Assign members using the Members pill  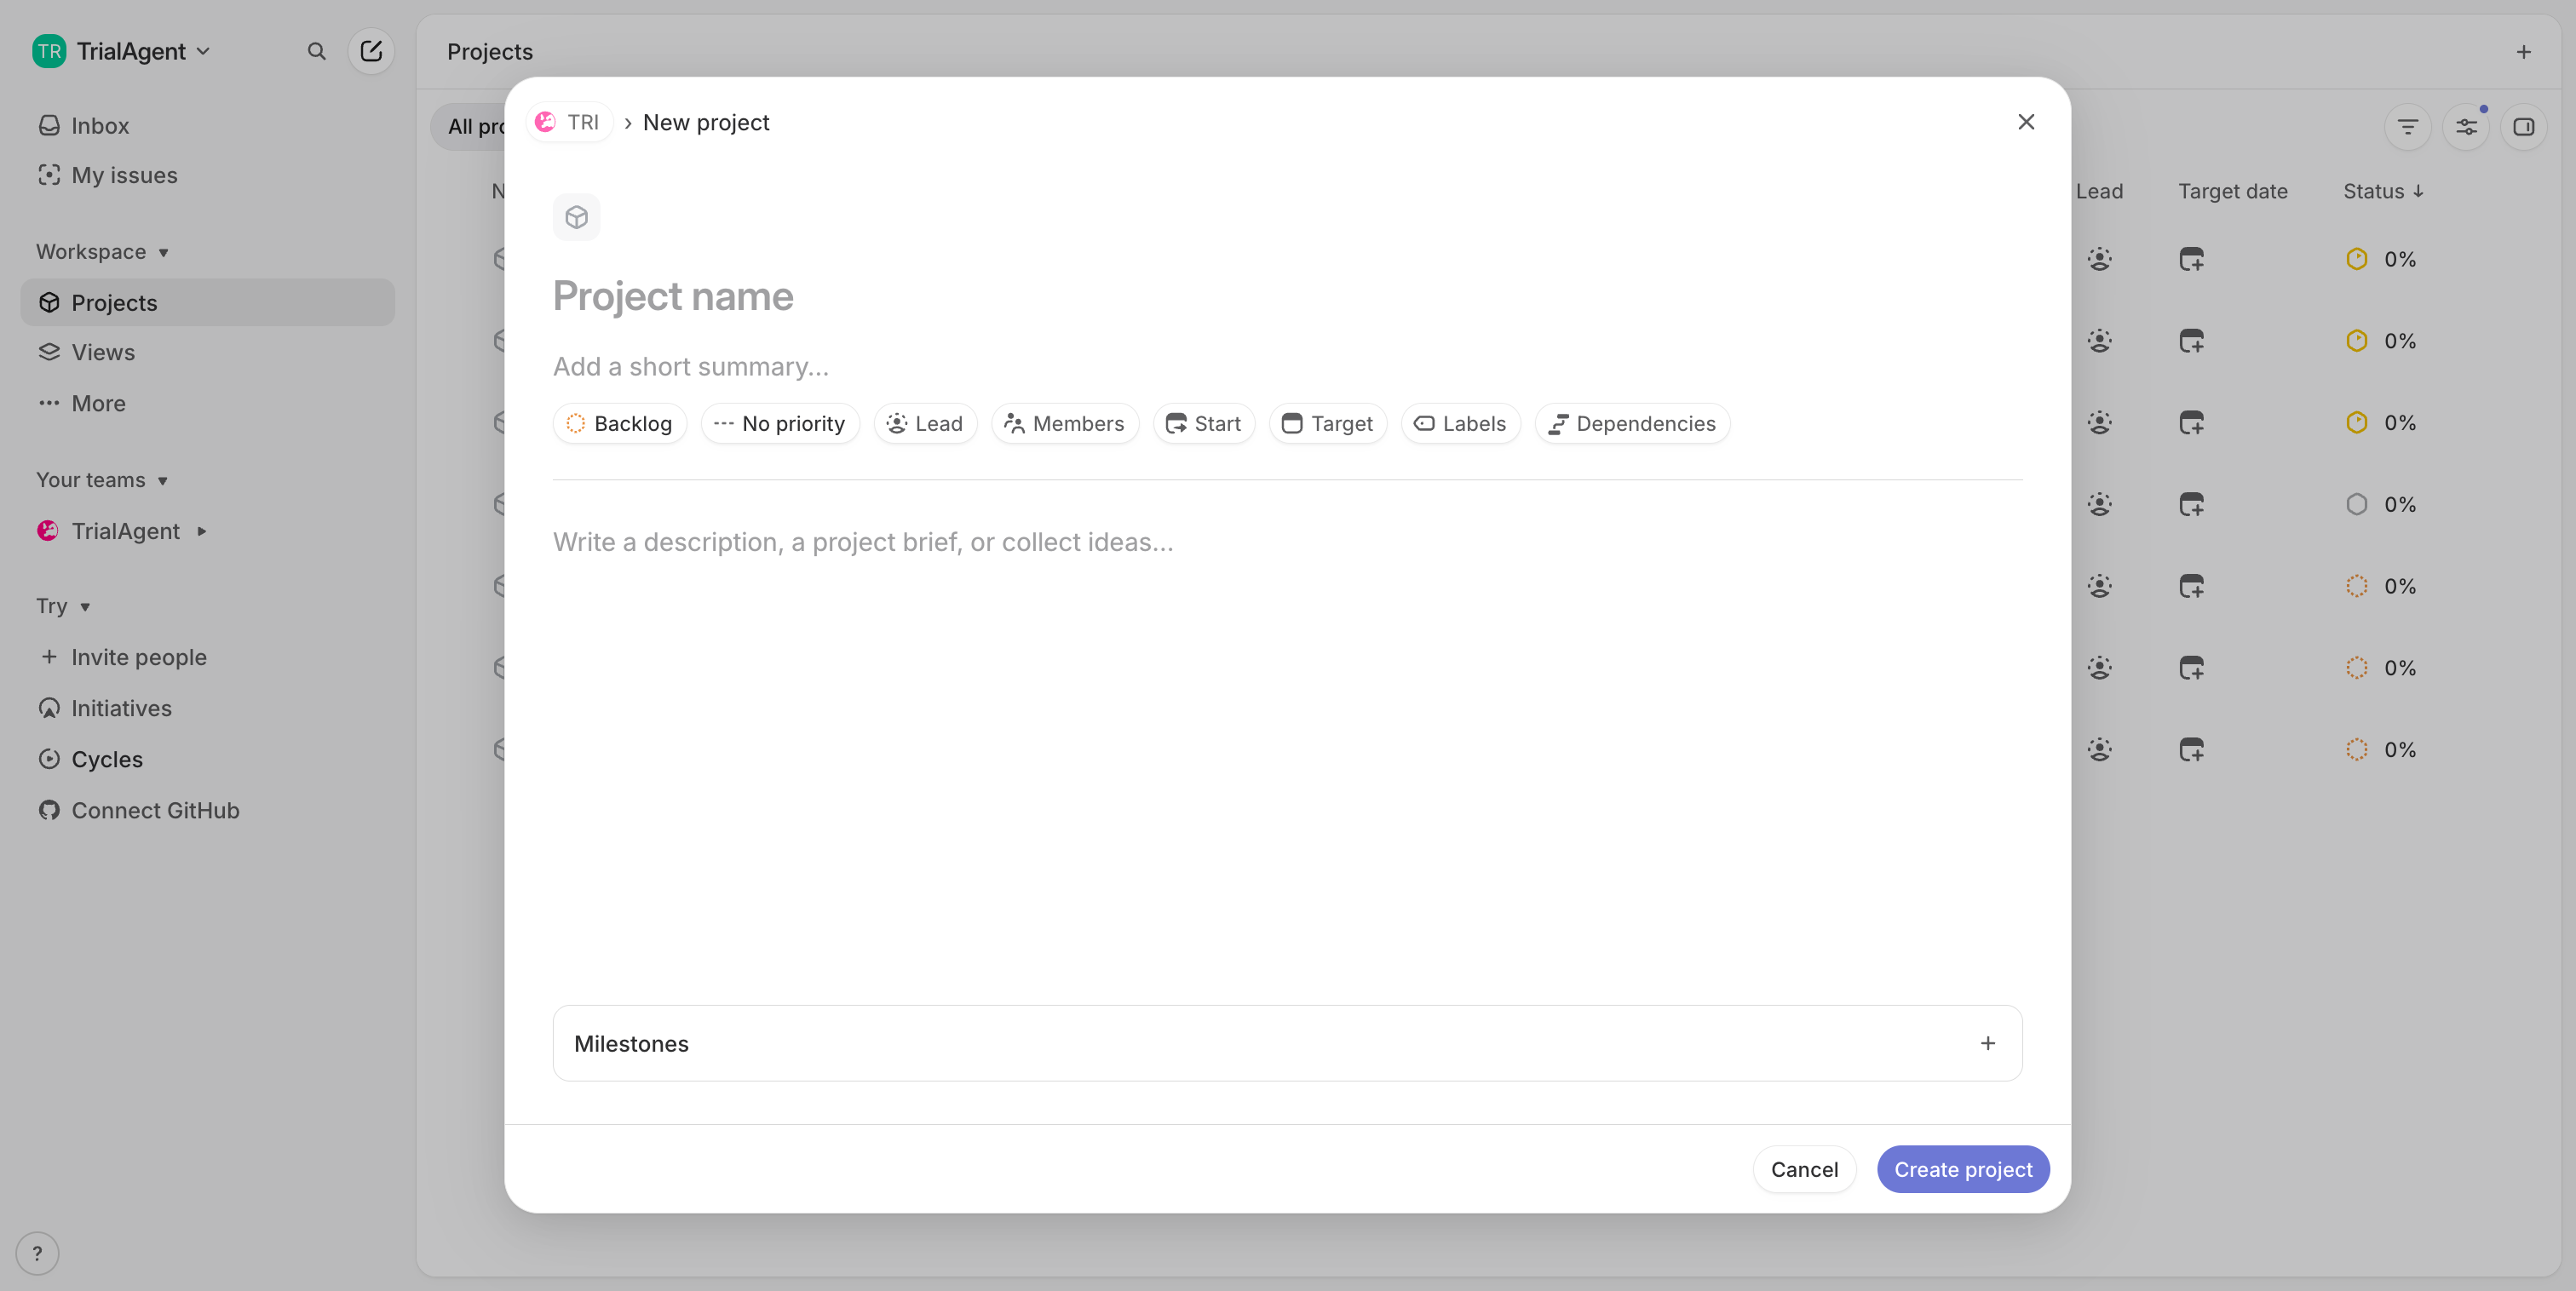pyautogui.click(x=1064, y=423)
